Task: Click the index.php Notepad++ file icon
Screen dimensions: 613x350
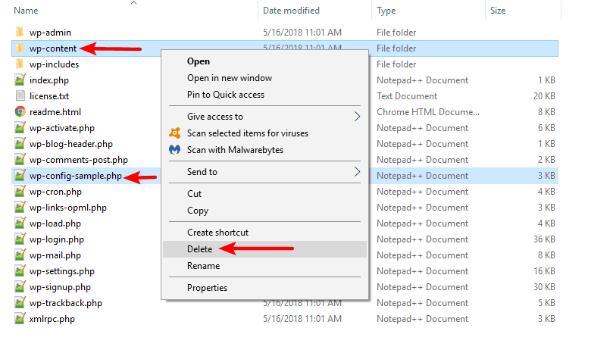Action: pos(20,80)
